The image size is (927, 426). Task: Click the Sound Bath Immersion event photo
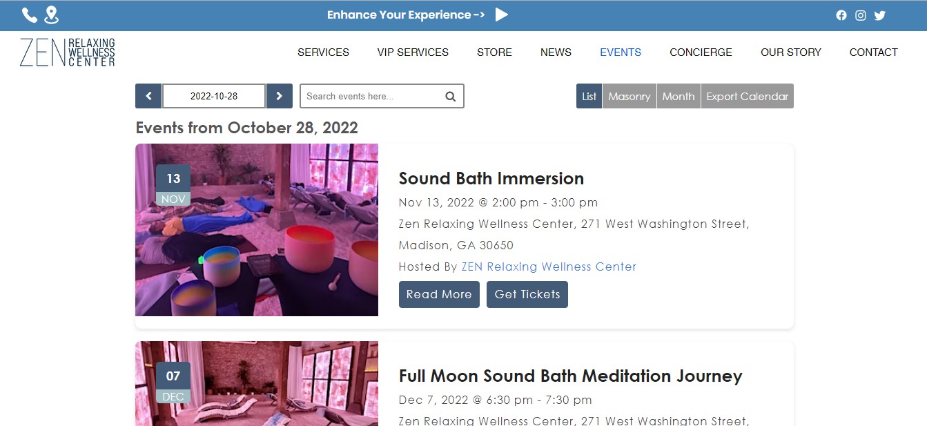tap(257, 230)
